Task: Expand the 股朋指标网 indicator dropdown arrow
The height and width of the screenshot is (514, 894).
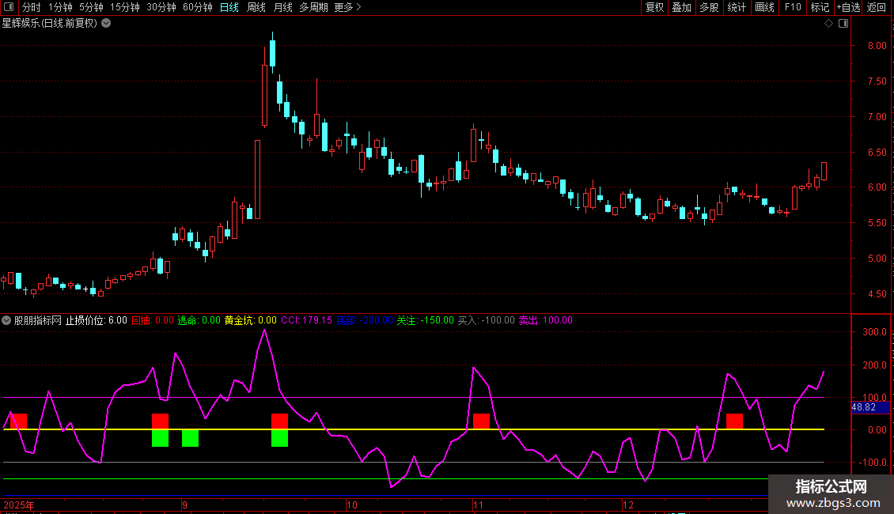Action: (x=7, y=320)
